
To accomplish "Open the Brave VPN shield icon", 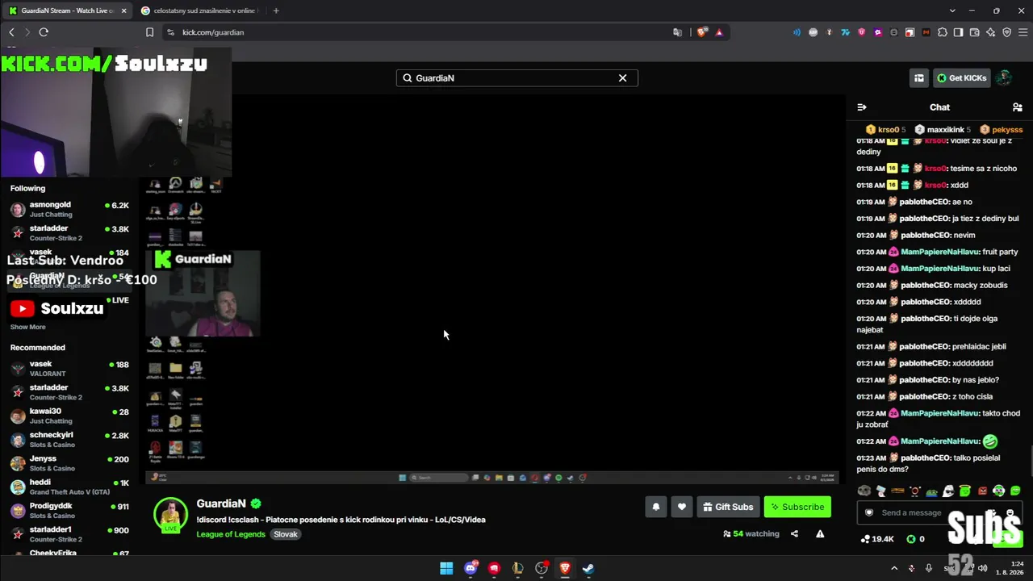I will (x=1006, y=32).
